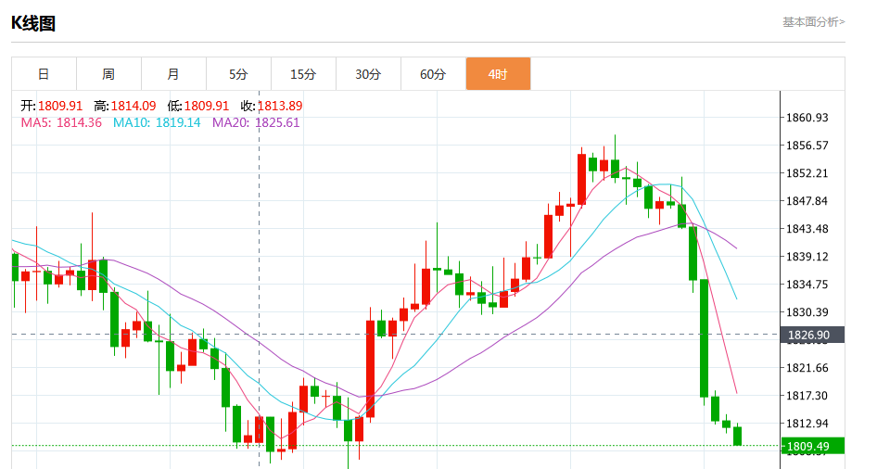Screen dimensions: 877x469
Task: Switch to the 15分 interval tab
Action: click(x=303, y=74)
